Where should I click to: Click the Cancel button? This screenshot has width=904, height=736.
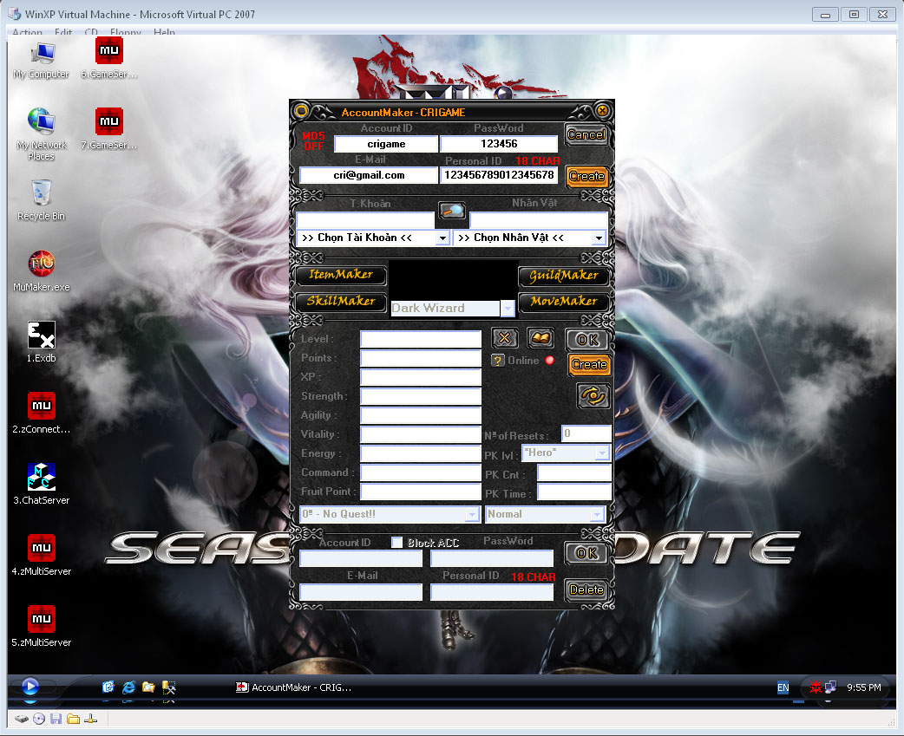[x=586, y=134]
